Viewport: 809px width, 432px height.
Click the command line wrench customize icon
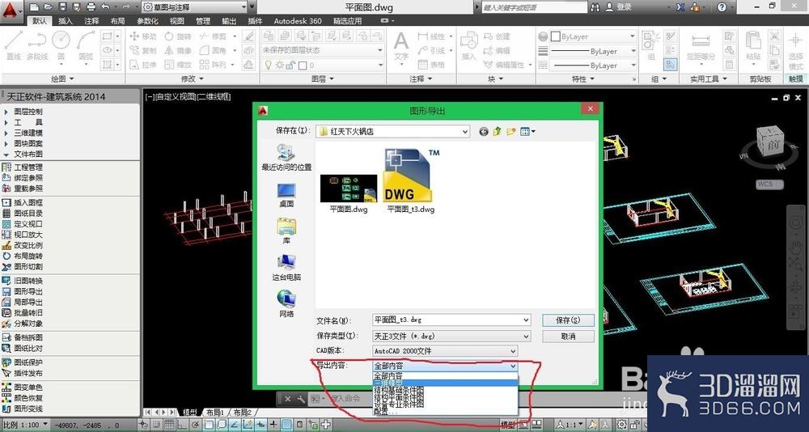click(301, 399)
